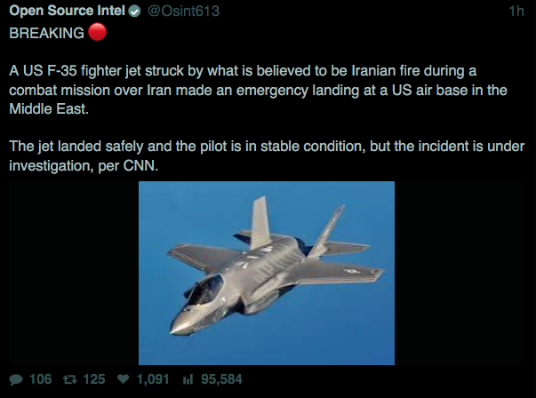Screen dimensions: 536x398
Task: Click the 1h timestamp
Action: (x=517, y=12)
